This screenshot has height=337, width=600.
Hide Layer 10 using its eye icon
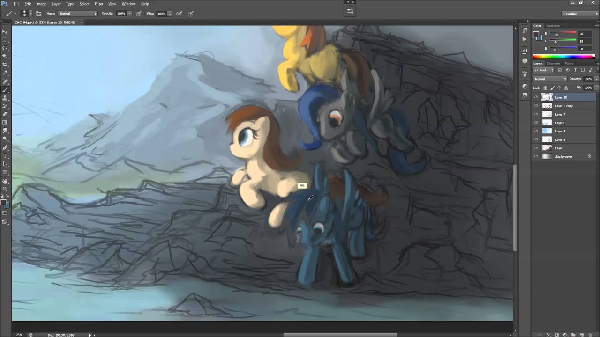tap(536, 97)
